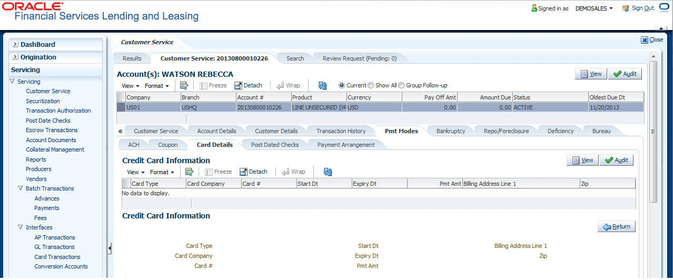673x280 pixels.
Task: Collapse the Batch Transactions tree node
Action: (x=21, y=188)
